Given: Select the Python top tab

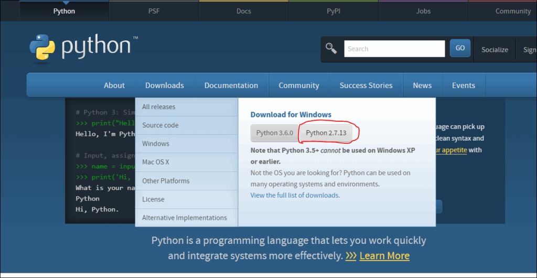Looking at the screenshot, I should coord(64,11).
